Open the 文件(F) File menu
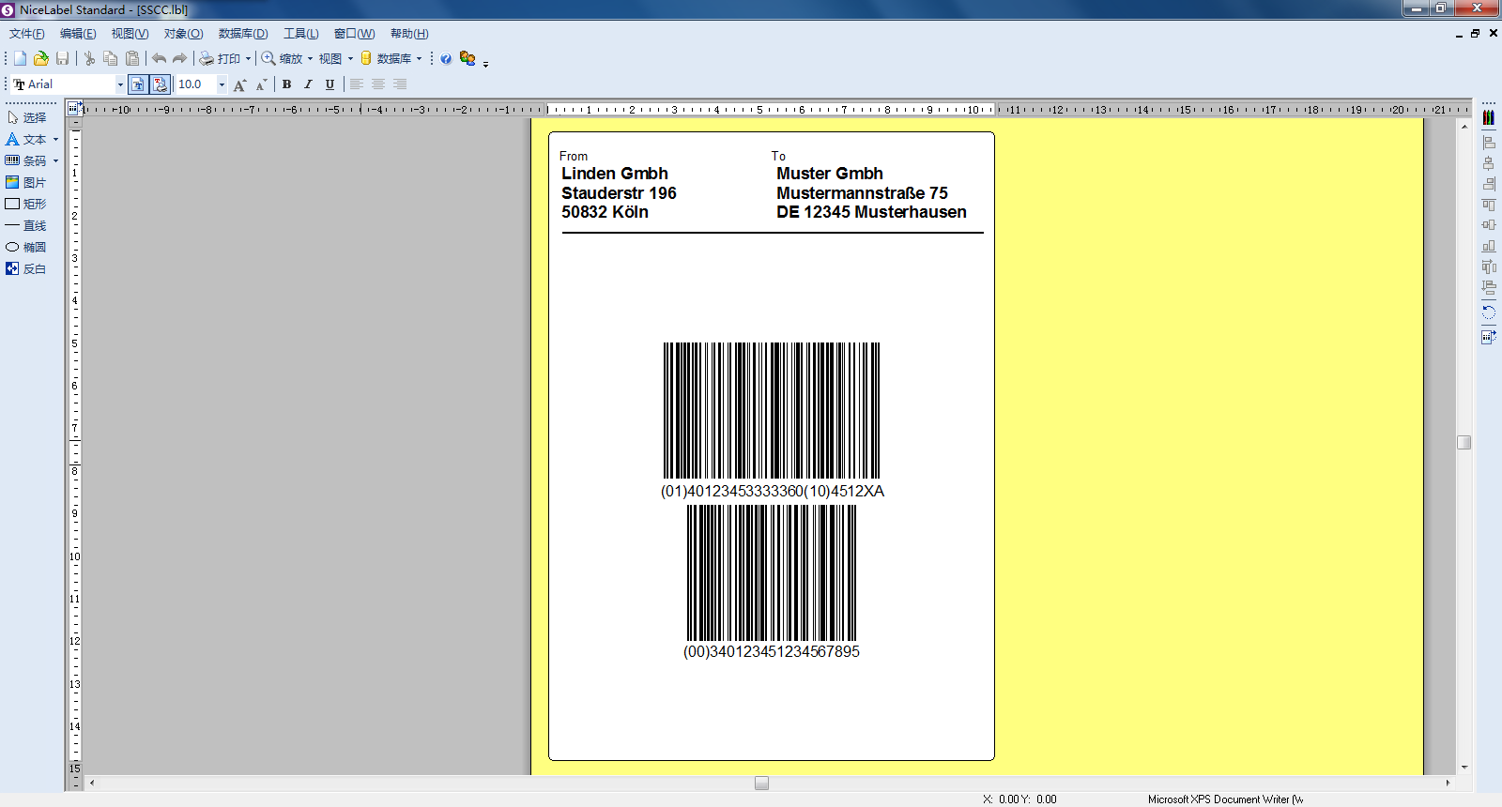The width and height of the screenshot is (1502, 807). tap(26, 34)
